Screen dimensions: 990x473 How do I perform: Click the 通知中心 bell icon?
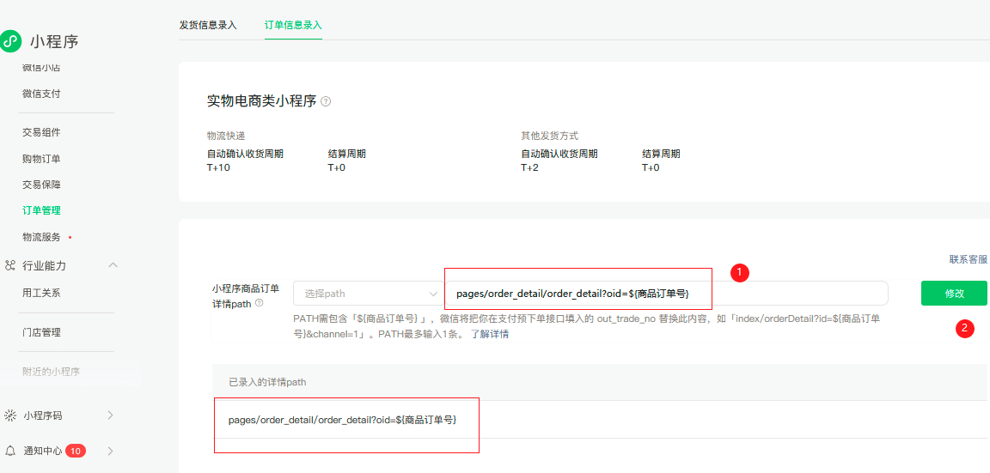point(10,451)
